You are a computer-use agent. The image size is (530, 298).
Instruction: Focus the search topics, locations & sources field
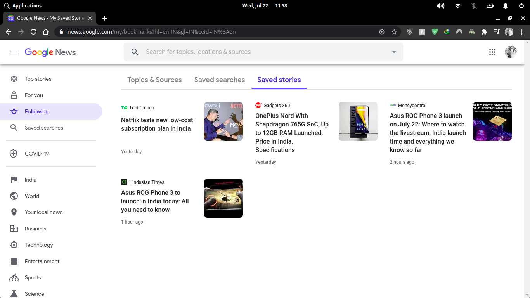(x=264, y=52)
